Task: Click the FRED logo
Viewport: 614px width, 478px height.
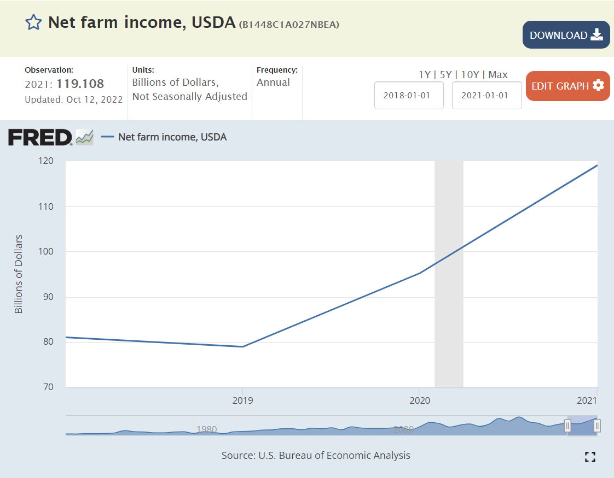Action: [40, 137]
